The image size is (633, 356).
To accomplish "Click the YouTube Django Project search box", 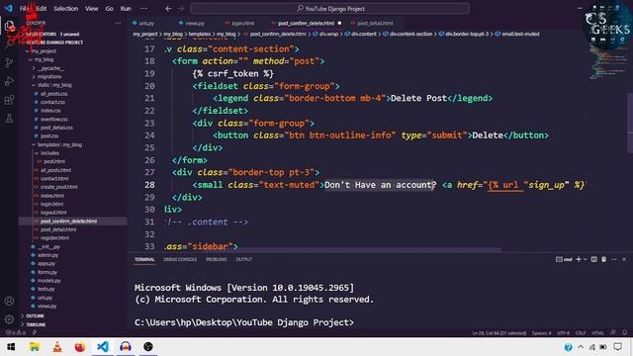I will [x=329, y=9].
